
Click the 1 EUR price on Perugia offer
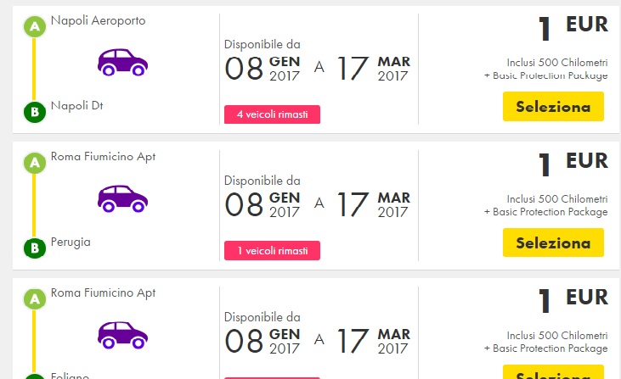pyautogui.click(x=573, y=163)
